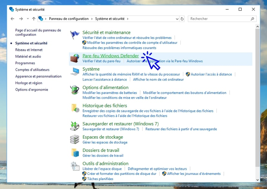The height and width of the screenshot is (189, 267).
Task: Click the Sauvegarder et restaurer drive icon
Action: tap(75, 126)
